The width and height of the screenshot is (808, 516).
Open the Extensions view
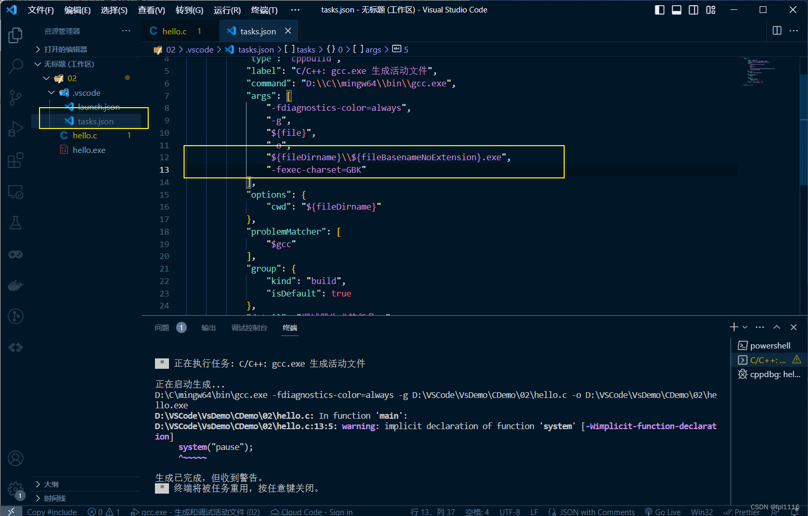[x=15, y=160]
